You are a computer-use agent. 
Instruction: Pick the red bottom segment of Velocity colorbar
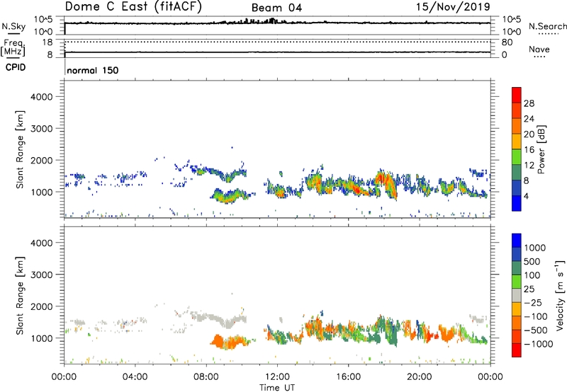point(517,350)
